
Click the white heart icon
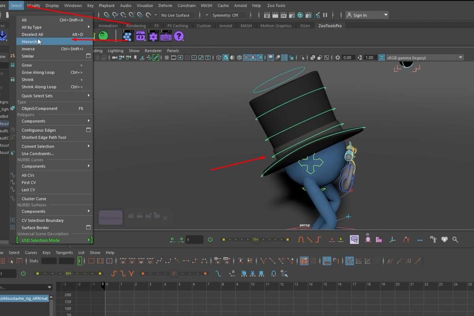pyautogui.click(x=444, y=239)
